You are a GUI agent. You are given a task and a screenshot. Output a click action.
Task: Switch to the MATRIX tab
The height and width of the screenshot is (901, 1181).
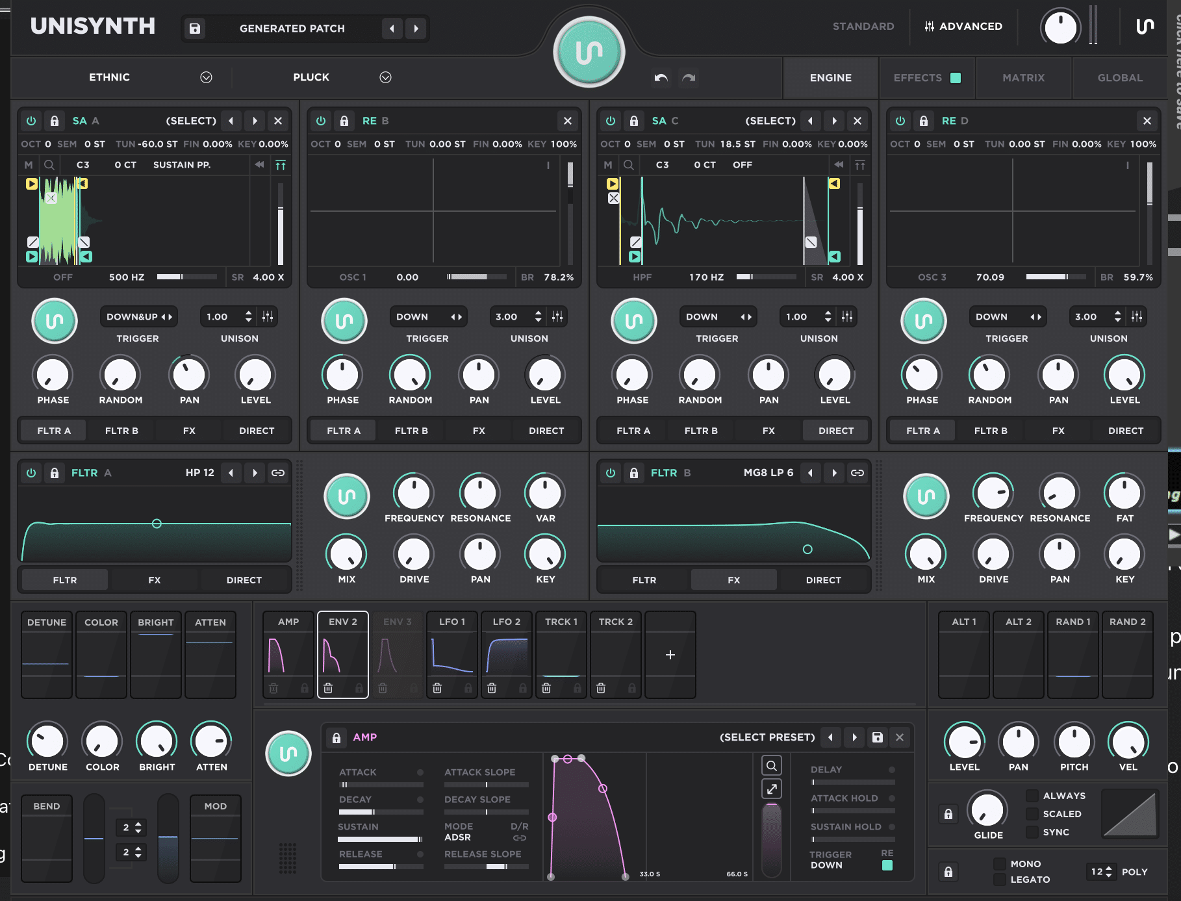1023,78
